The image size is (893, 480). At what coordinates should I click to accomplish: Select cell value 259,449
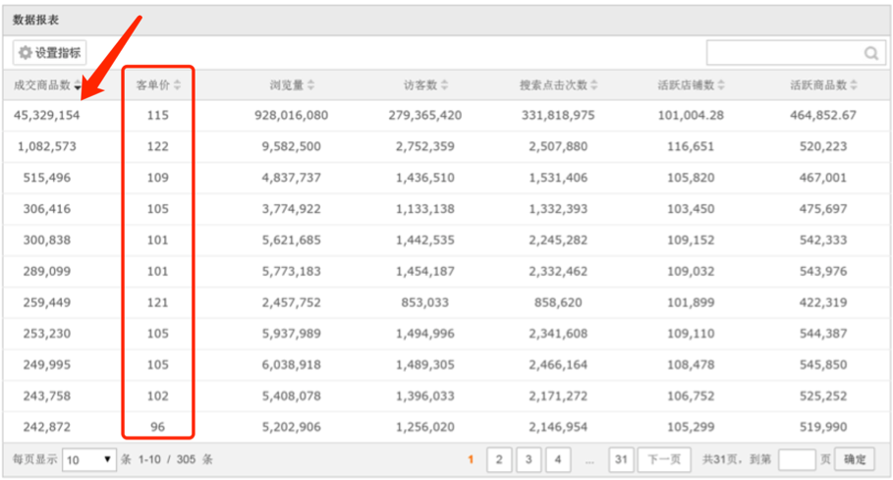tap(47, 302)
